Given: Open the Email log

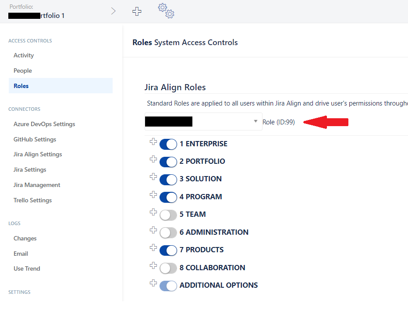Looking at the screenshot, I should click(21, 254).
